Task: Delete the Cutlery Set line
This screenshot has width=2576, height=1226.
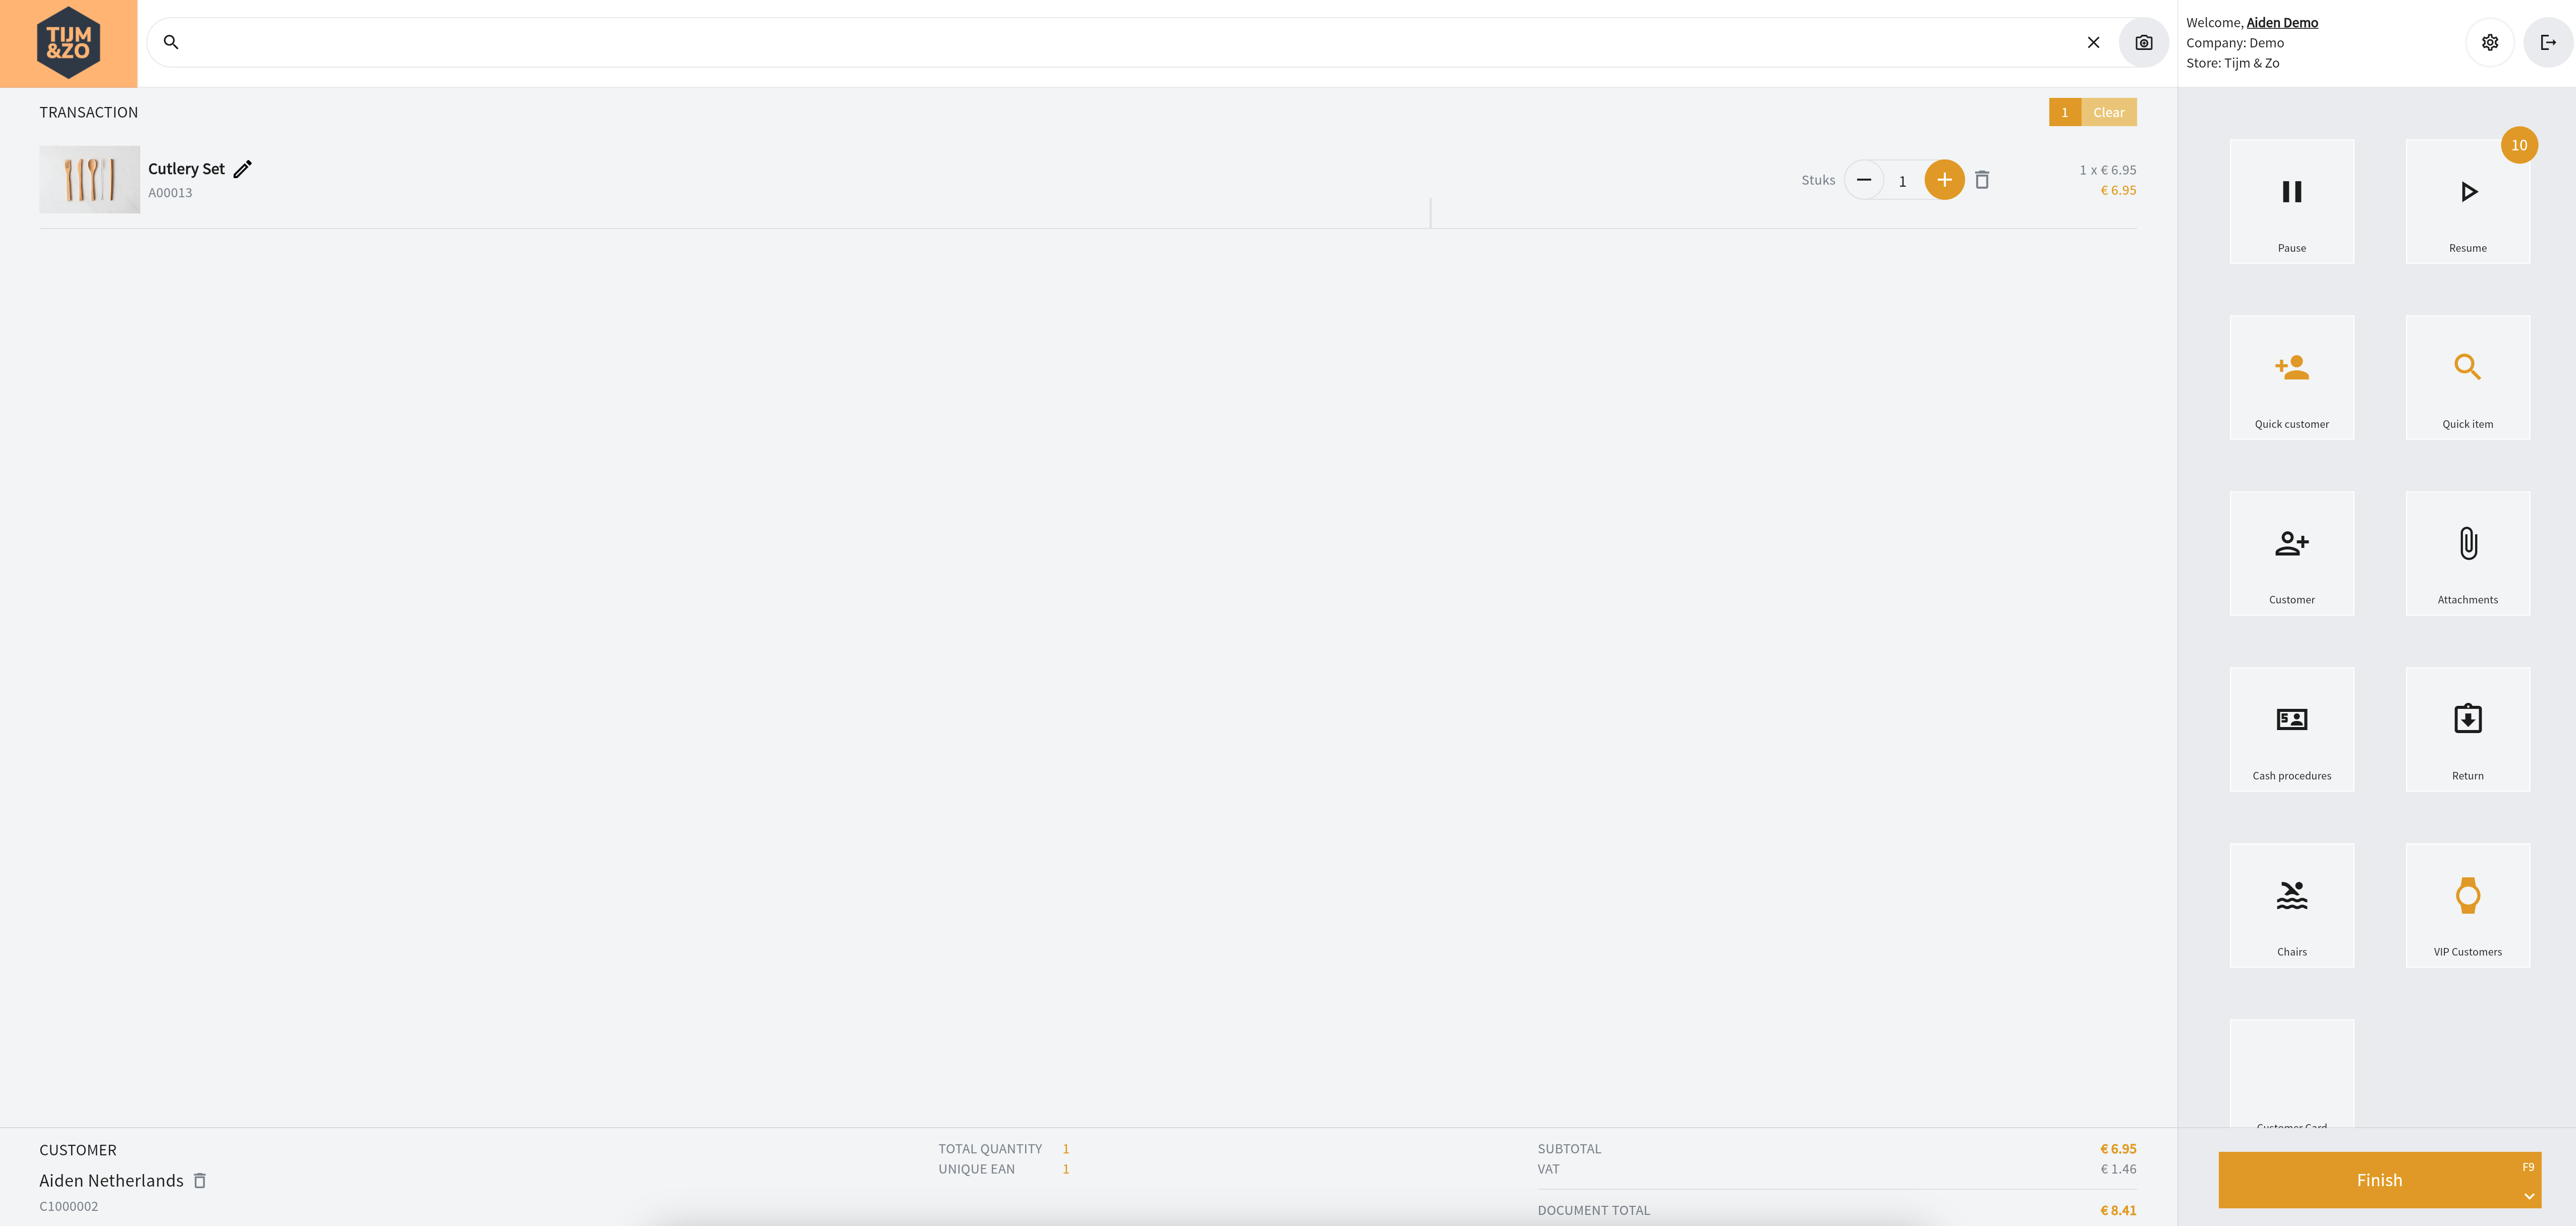Action: pos(1982,180)
